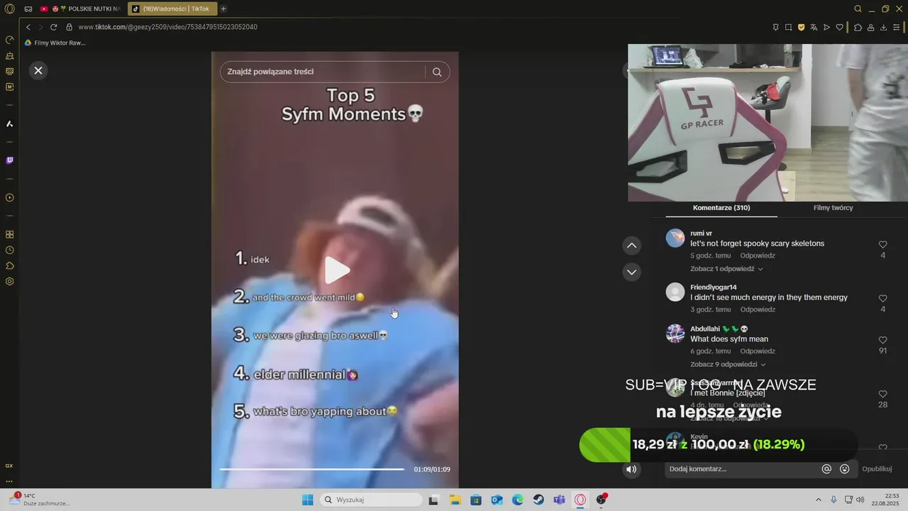Open 'Filmy Wiktor Raw...' bookmark
908x511 pixels.
click(55, 43)
